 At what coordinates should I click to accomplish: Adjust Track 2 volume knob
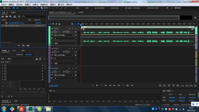[x=55, y=52]
